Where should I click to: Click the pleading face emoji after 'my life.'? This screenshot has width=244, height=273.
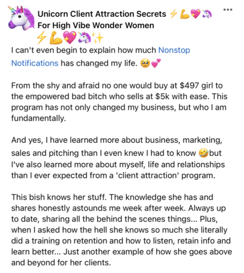coord(145,63)
